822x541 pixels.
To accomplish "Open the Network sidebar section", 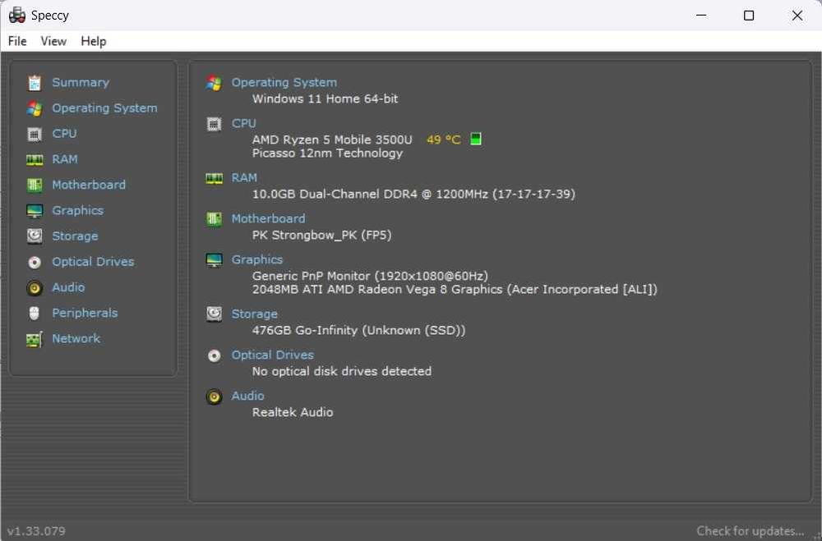I will tap(76, 339).
